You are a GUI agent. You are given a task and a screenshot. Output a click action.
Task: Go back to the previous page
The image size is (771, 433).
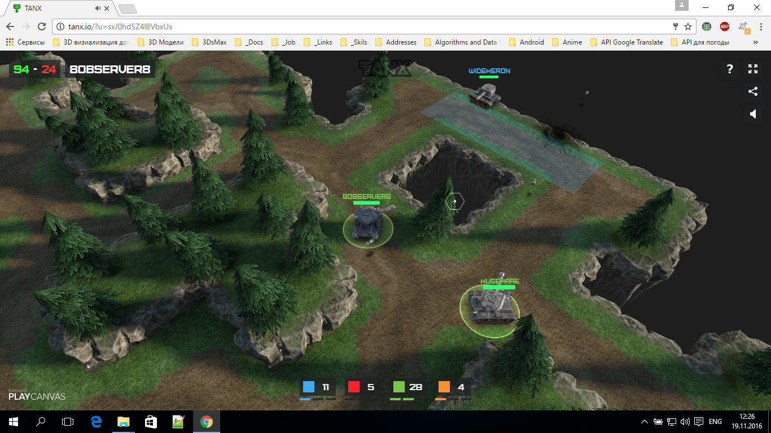click(x=10, y=26)
